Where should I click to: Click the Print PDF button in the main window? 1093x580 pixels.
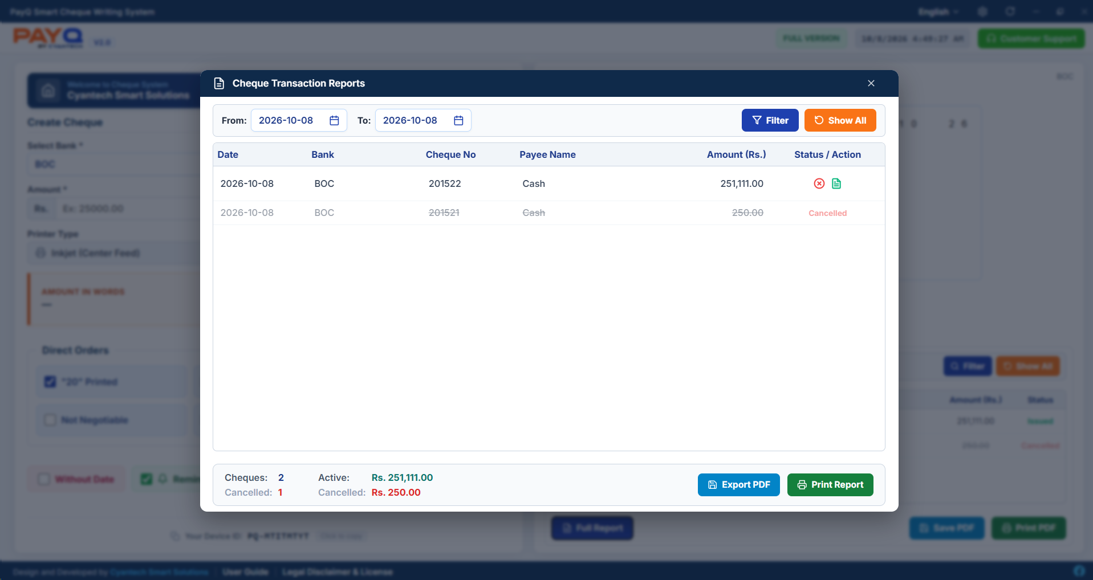[1029, 528]
